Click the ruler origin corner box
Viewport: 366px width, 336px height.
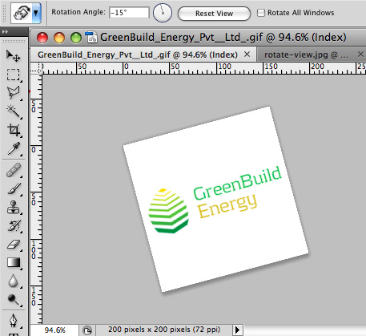click(36, 68)
